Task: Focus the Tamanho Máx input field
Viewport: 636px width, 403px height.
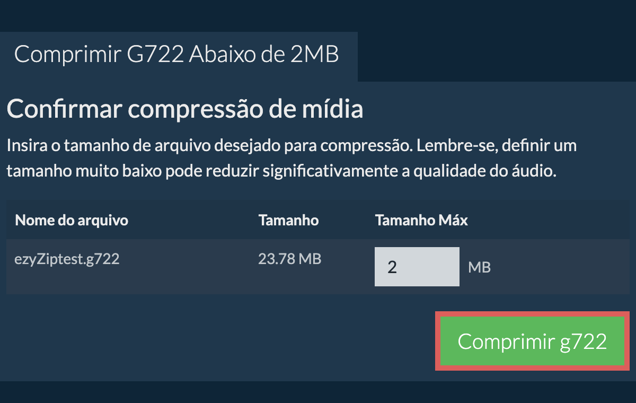Action: 417,267
